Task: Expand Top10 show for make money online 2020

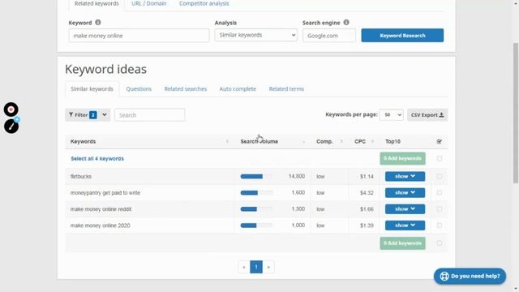Action: (x=405, y=225)
